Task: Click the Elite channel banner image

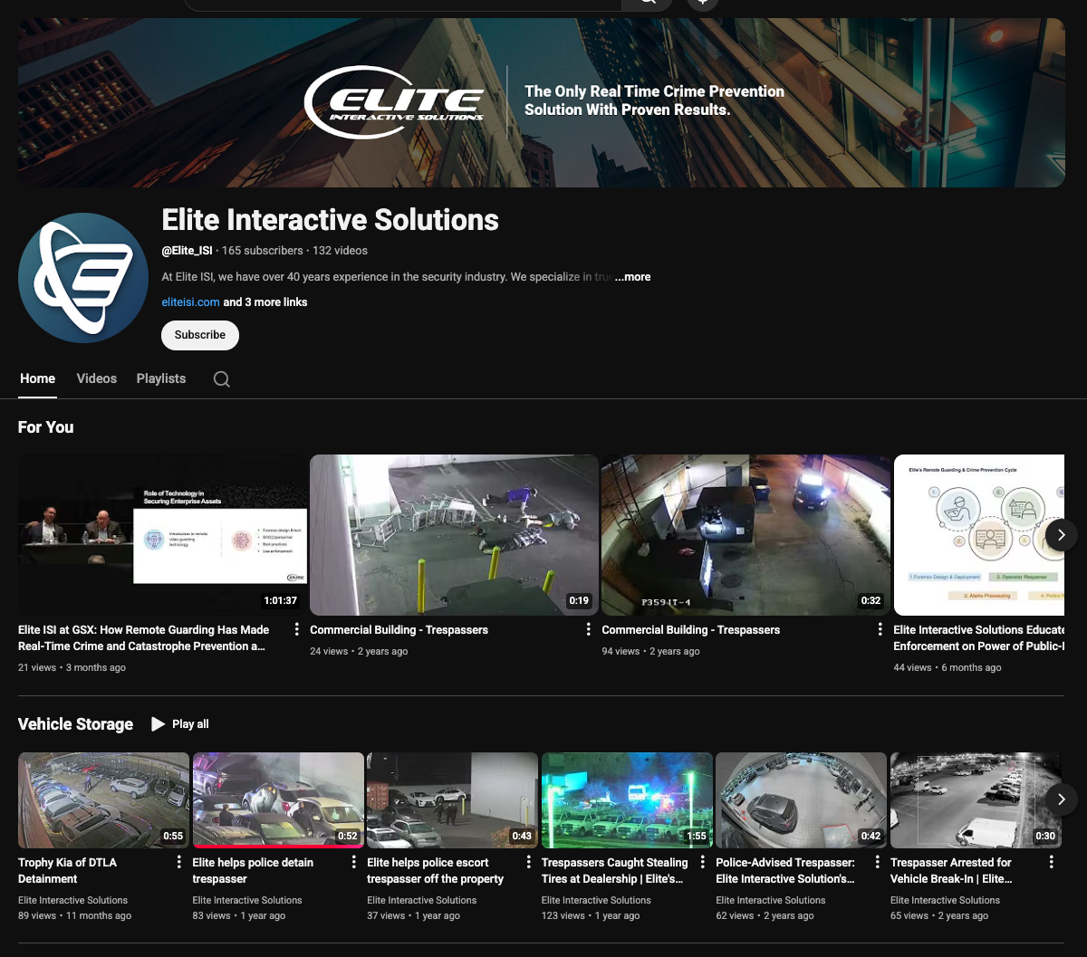Action: click(542, 102)
